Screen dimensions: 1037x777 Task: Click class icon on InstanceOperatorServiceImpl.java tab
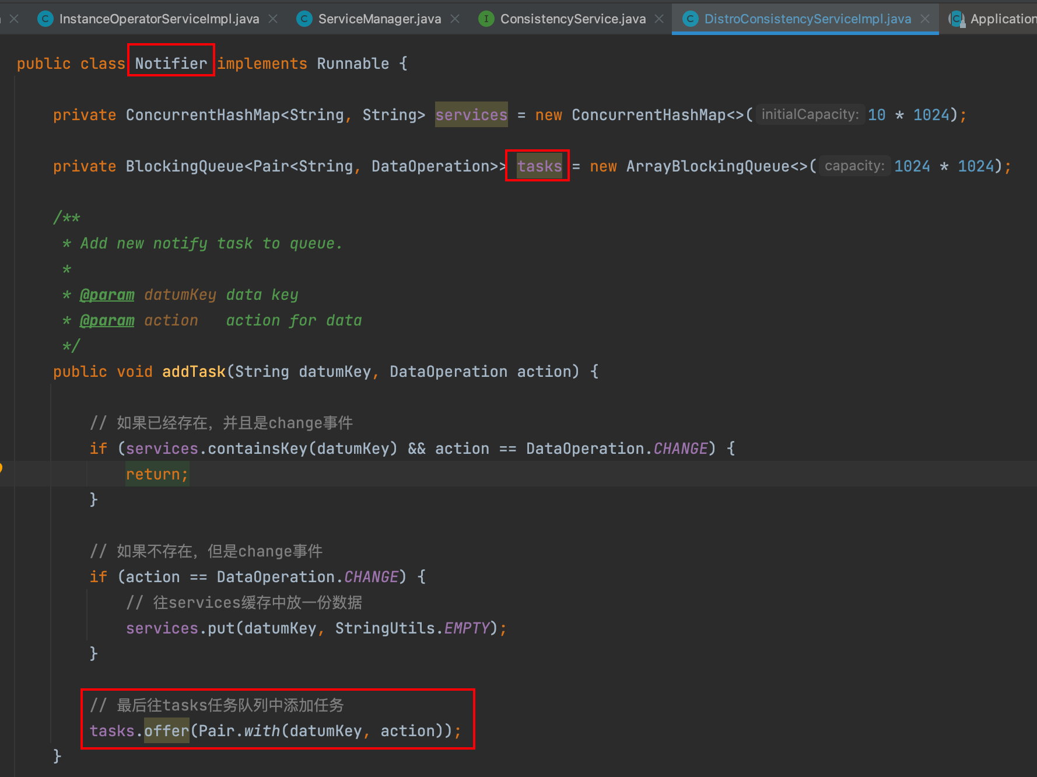[x=45, y=19]
